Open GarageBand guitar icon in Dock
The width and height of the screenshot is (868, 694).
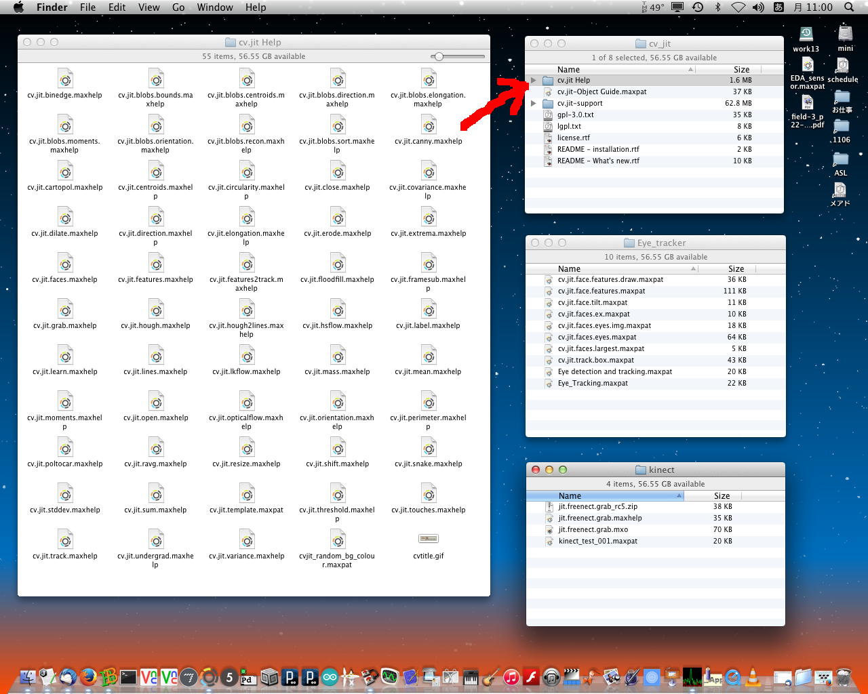(492, 676)
